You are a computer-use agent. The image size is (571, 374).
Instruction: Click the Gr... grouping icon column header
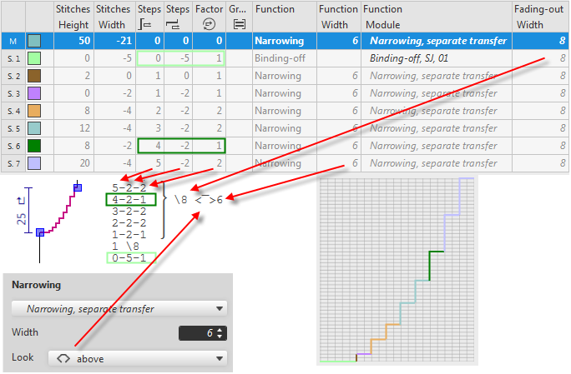(238, 25)
